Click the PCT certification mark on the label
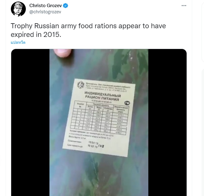Image resolution: width=204 pixels, height=196 pixels. click(x=127, y=104)
